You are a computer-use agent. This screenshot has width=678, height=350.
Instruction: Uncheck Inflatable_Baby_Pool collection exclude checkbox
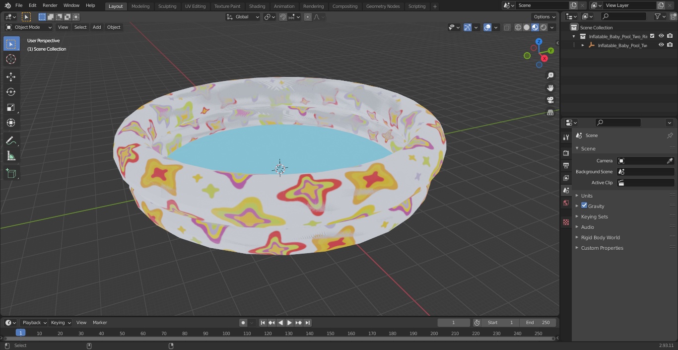click(x=652, y=36)
